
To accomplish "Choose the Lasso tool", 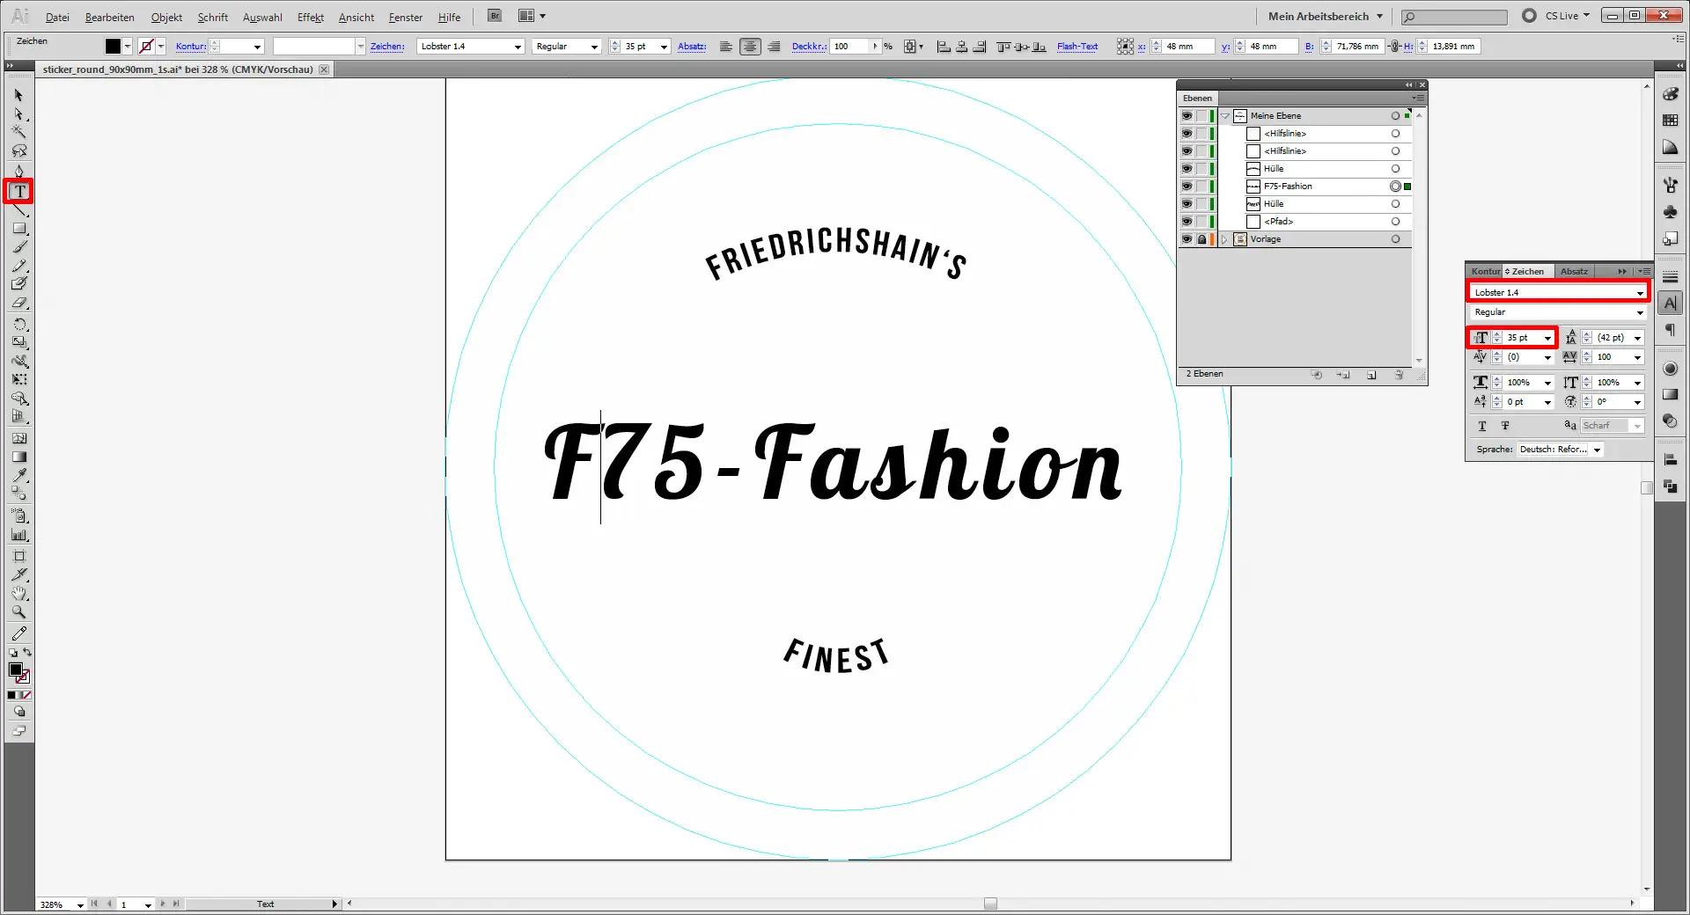I will point(19,152).
